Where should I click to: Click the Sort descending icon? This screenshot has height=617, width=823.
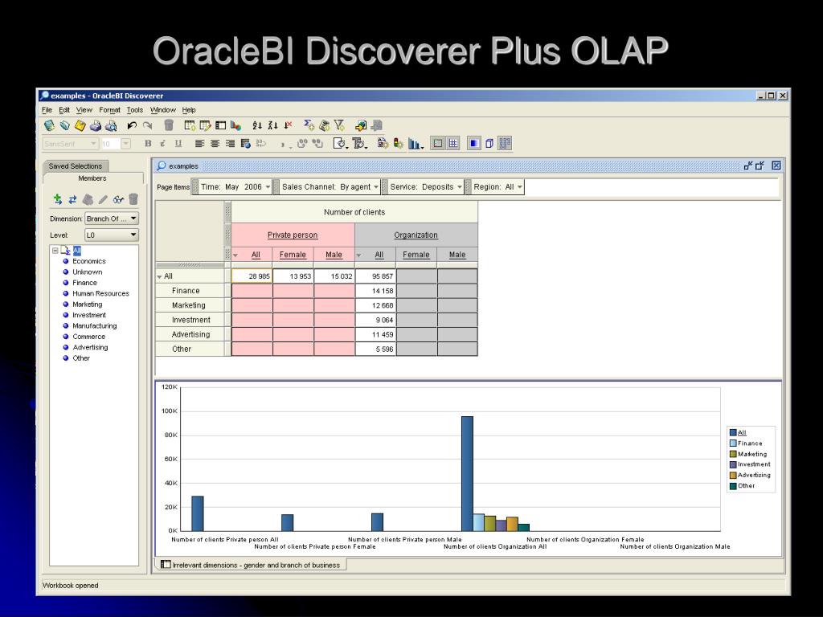pyautogui.click(x=272, y=125)
